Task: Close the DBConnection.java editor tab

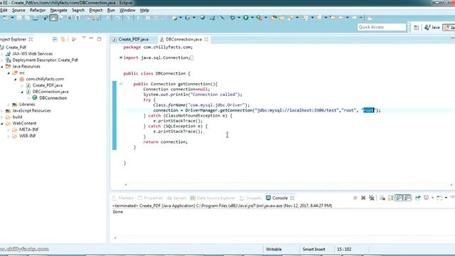Action: click(206, 39)
